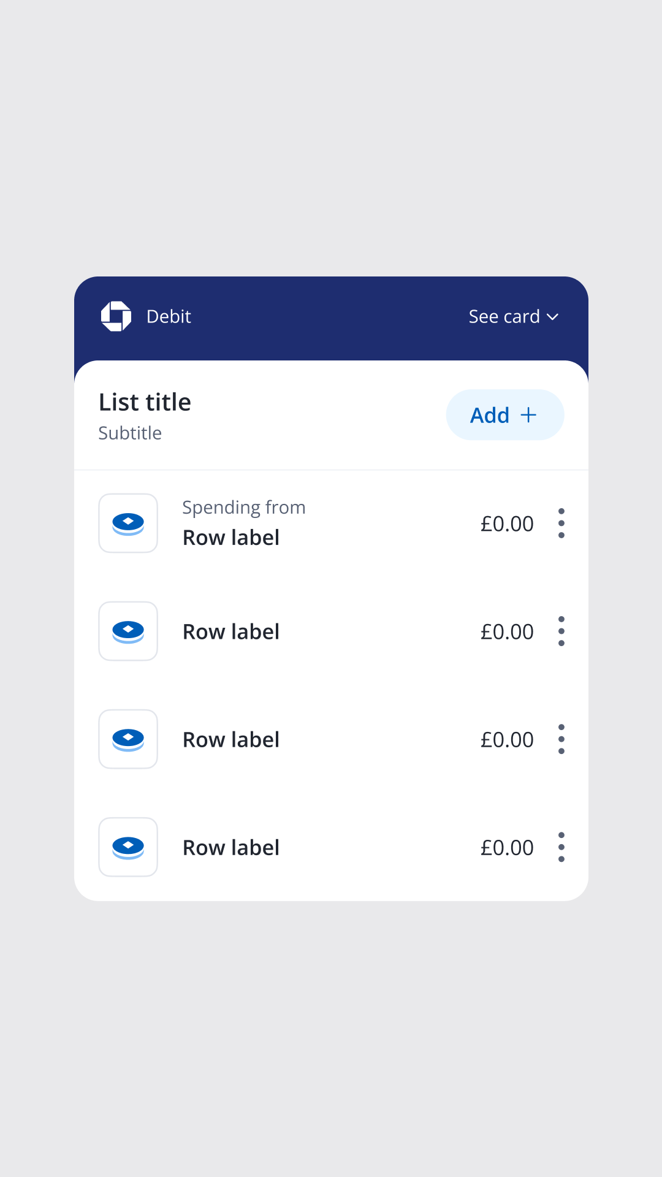This screenshot has width=662, height=1177.
Task: Click the plus icon in Add button
Action: pos(528,415)
